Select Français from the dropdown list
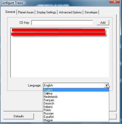This screenshot has width=122, height=124. pos(76,100)
